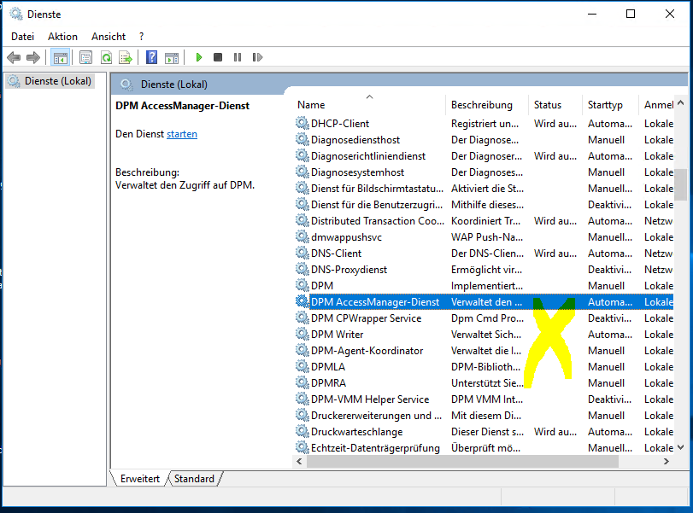Click the gear icon of DPM CPWrapper Service
The image size is (693, 513).
(302, 318)
